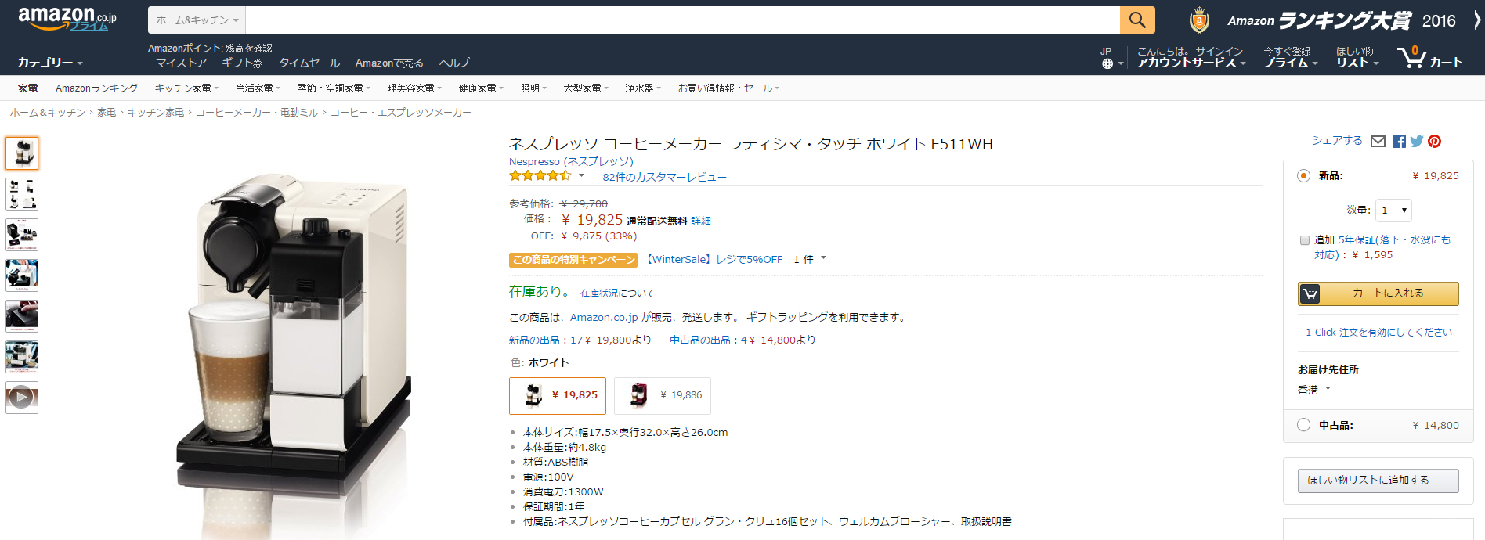The width and height of the screenshot is (1485, 540).
Task: Check the 5年保証 add-on checkbox
Action: coord(1305,240)
